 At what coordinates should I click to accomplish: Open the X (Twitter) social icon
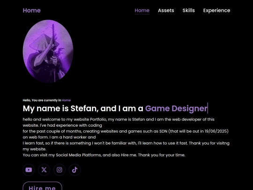coord(44,170)
